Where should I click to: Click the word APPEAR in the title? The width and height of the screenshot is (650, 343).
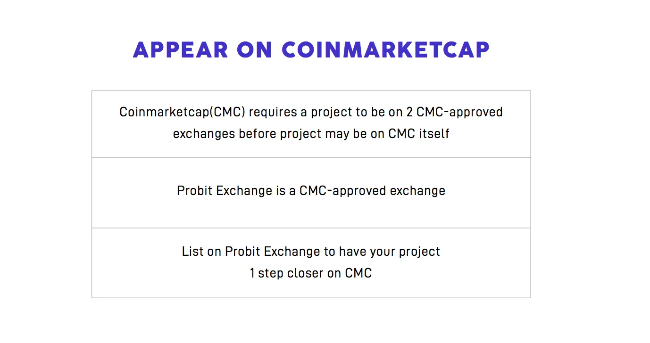[181, 50]
